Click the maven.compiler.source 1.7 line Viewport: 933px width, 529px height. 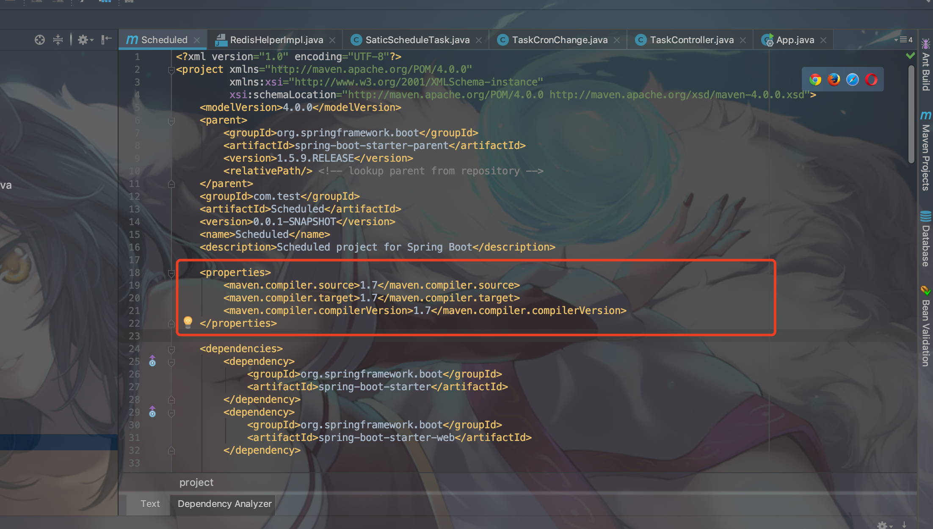[372, 285]
